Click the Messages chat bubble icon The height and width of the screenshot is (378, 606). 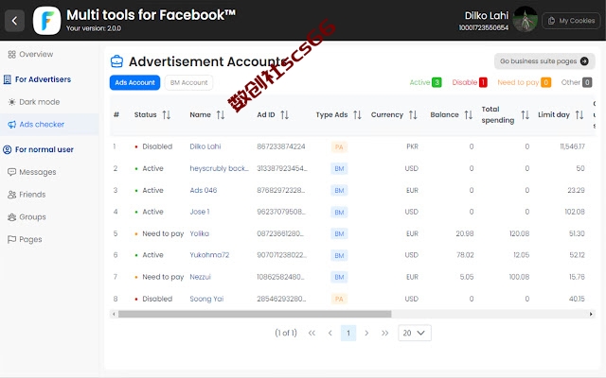coord(12,172)
